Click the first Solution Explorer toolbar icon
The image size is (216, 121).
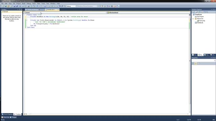[193, 12]
